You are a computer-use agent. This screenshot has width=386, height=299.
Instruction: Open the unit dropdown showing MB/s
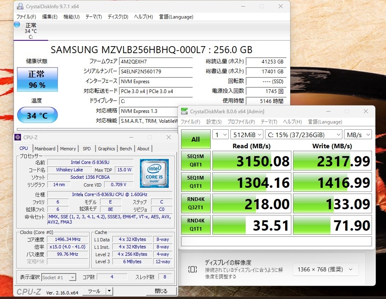pyautogui.click(x=358, y=135)
